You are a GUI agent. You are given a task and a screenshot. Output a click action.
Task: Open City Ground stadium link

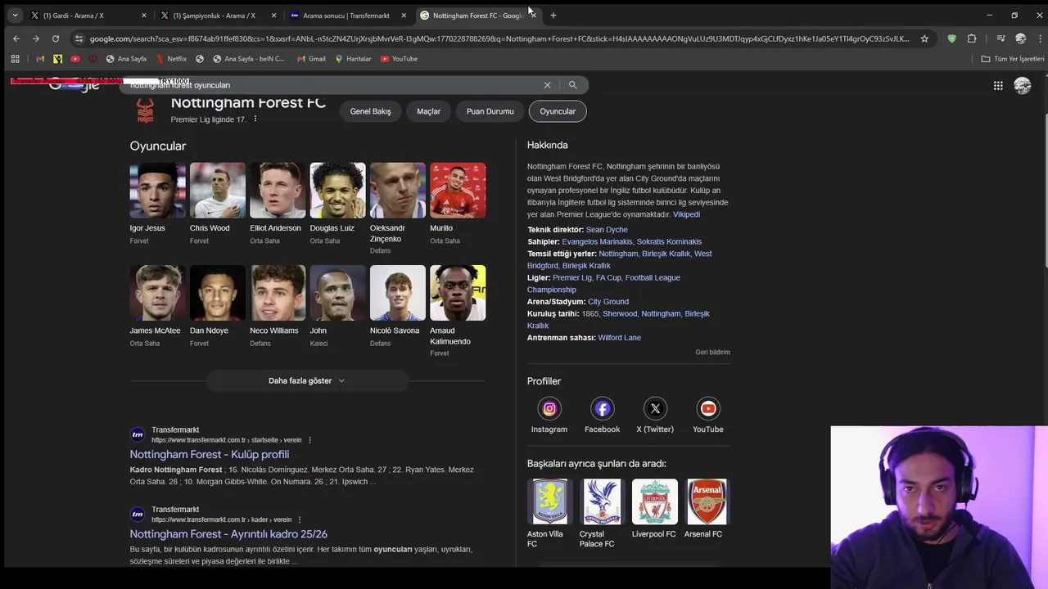(x=608, y=302)
